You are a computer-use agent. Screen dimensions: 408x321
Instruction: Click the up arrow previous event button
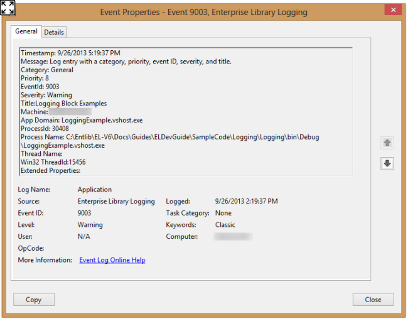[387, 143]
